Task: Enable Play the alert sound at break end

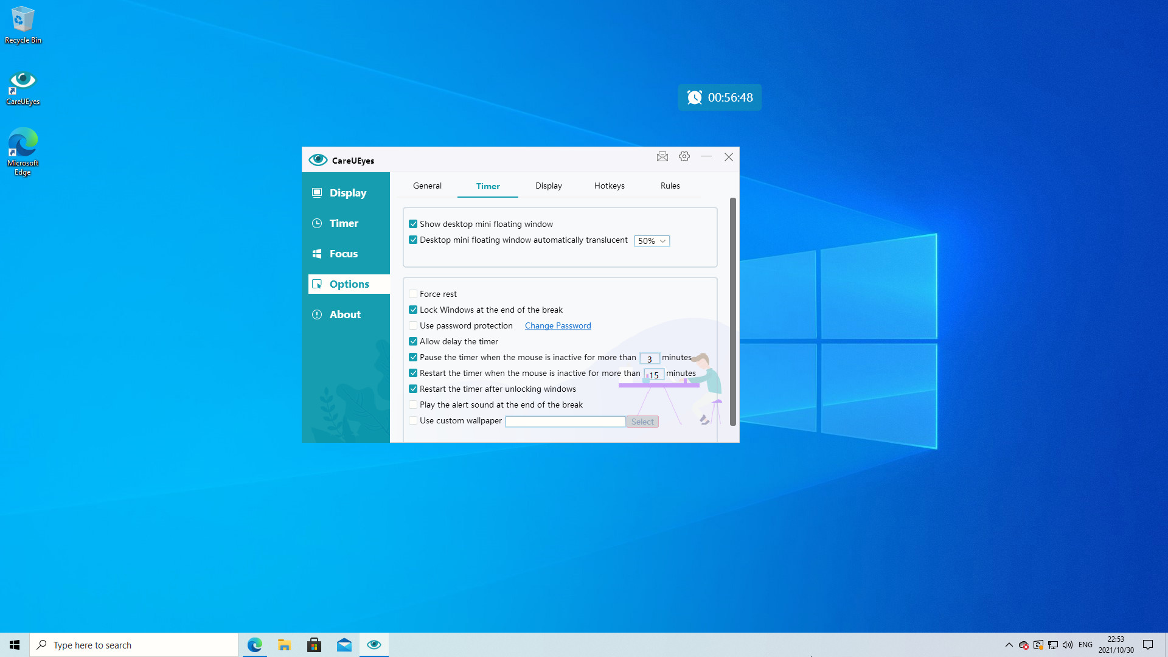Action: 413,405
